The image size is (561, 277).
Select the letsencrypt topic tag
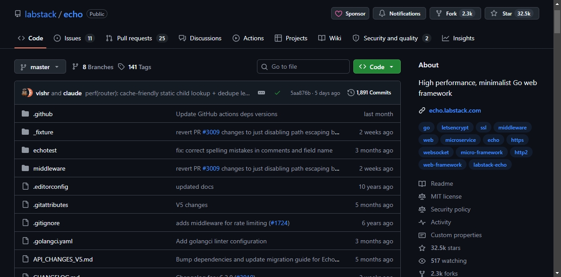pos(455,128)
